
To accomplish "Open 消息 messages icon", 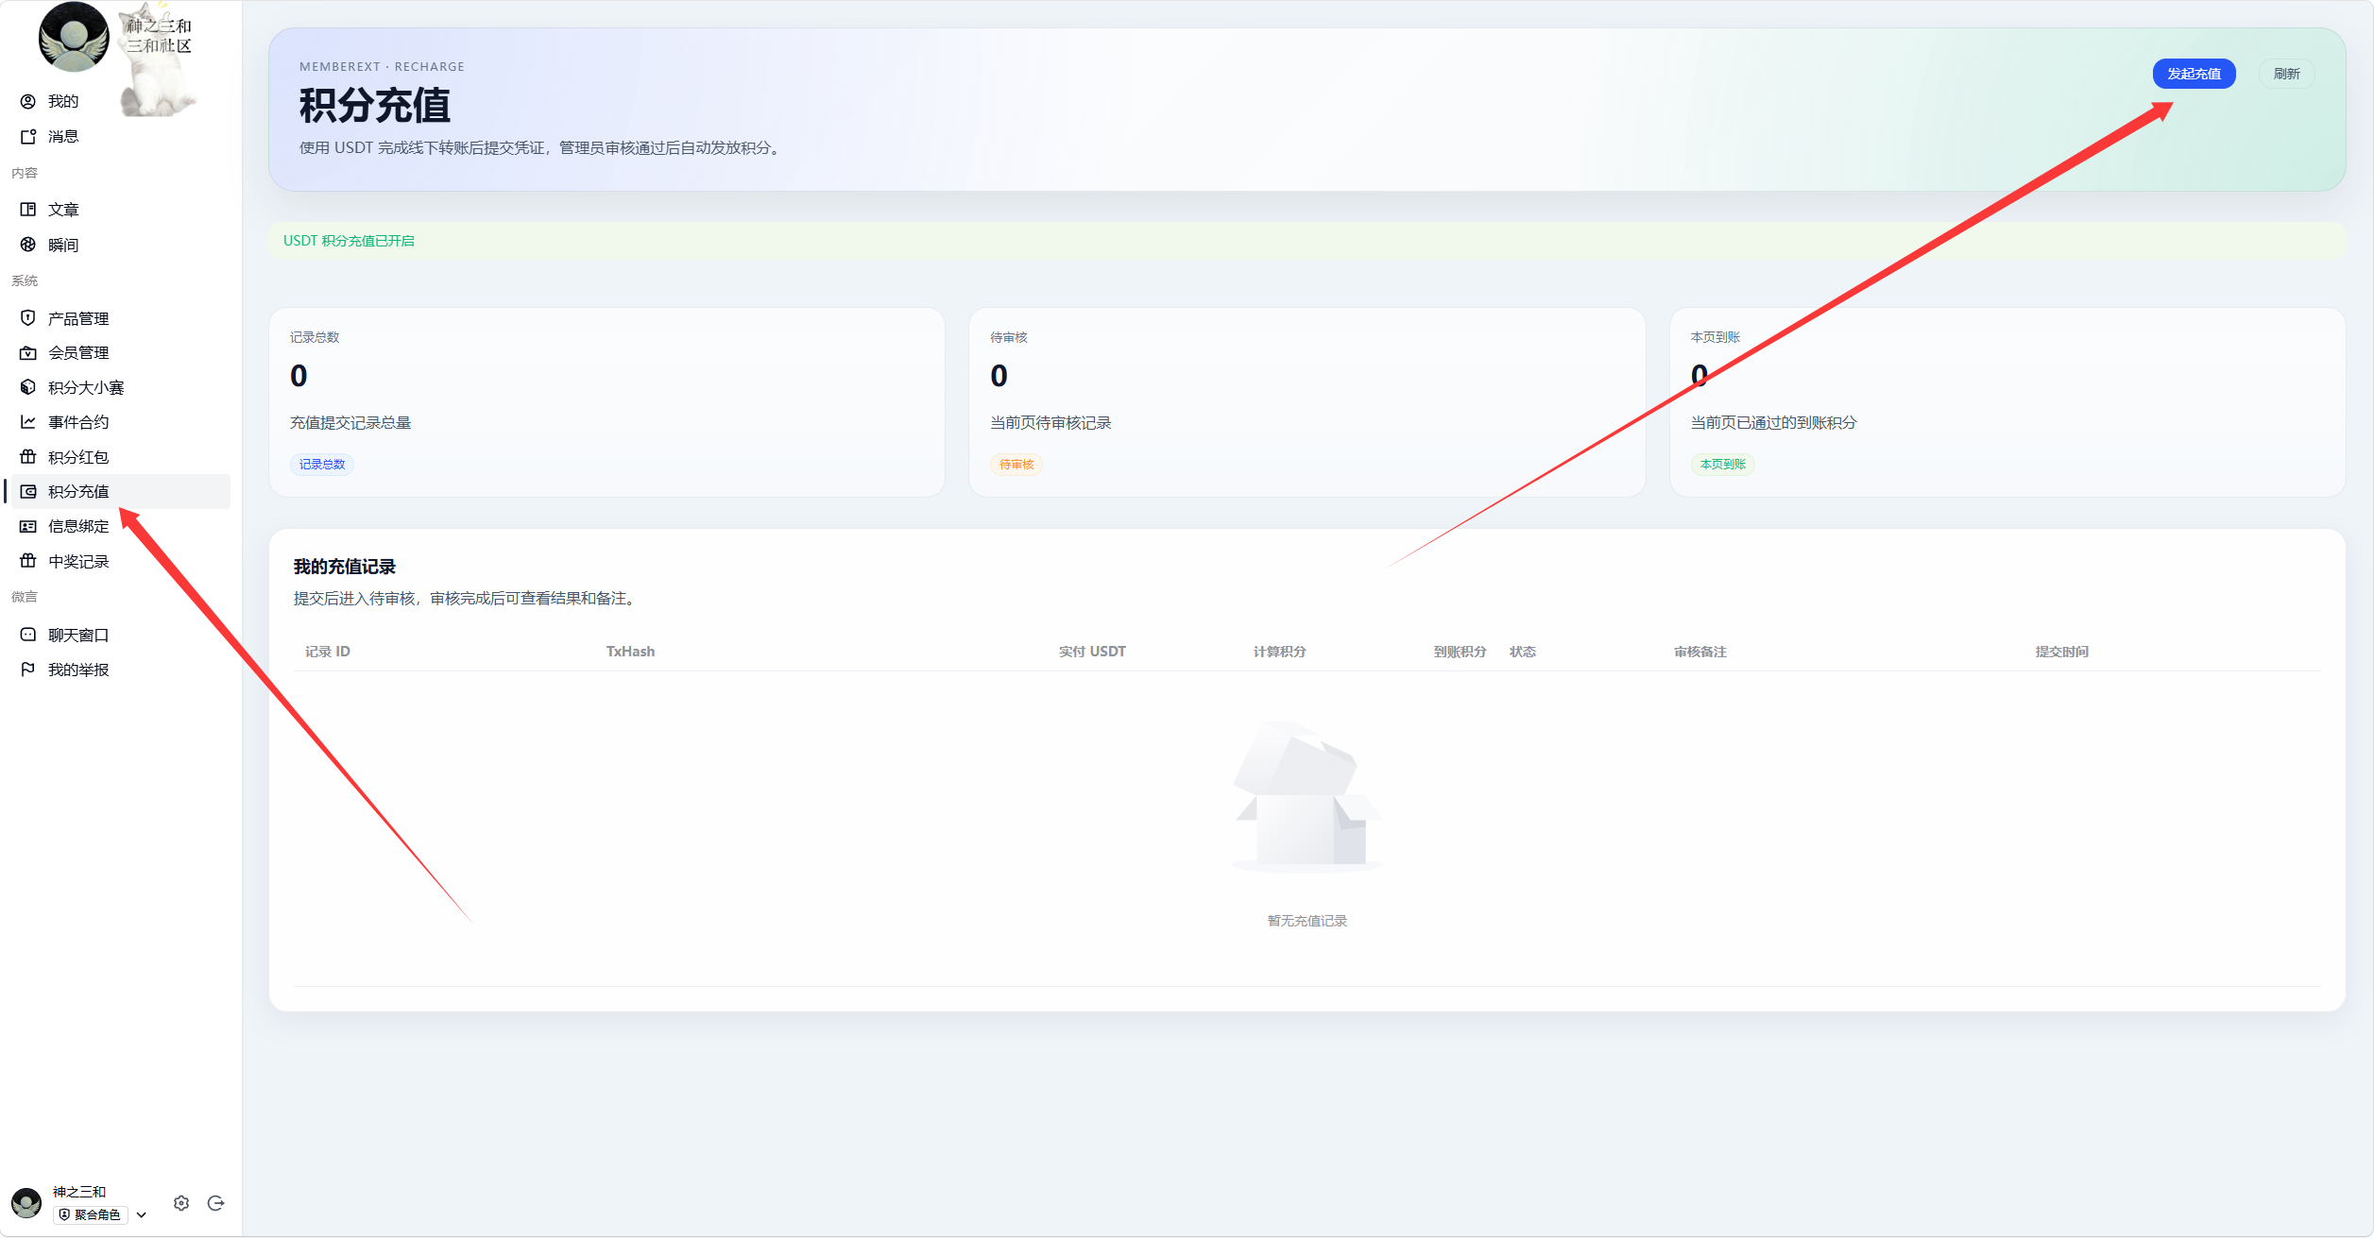I will click(x=28, y=137).
